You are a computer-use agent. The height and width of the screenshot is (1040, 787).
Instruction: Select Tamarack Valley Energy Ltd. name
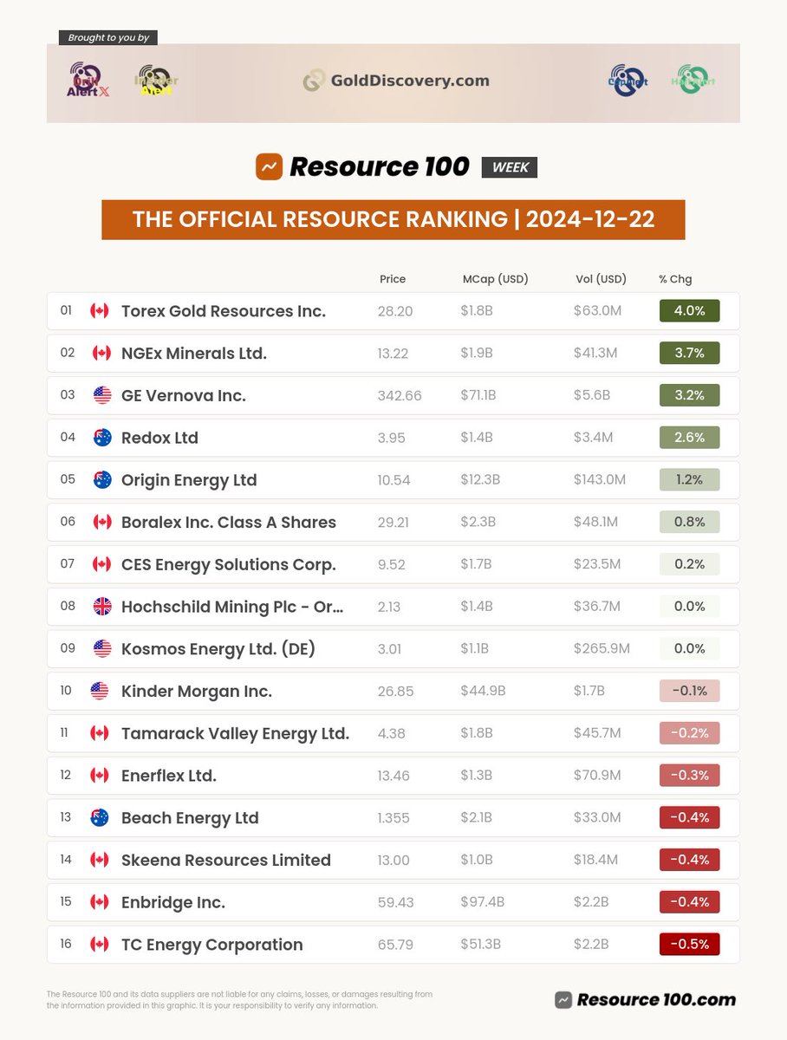click(x=236, y=733)
